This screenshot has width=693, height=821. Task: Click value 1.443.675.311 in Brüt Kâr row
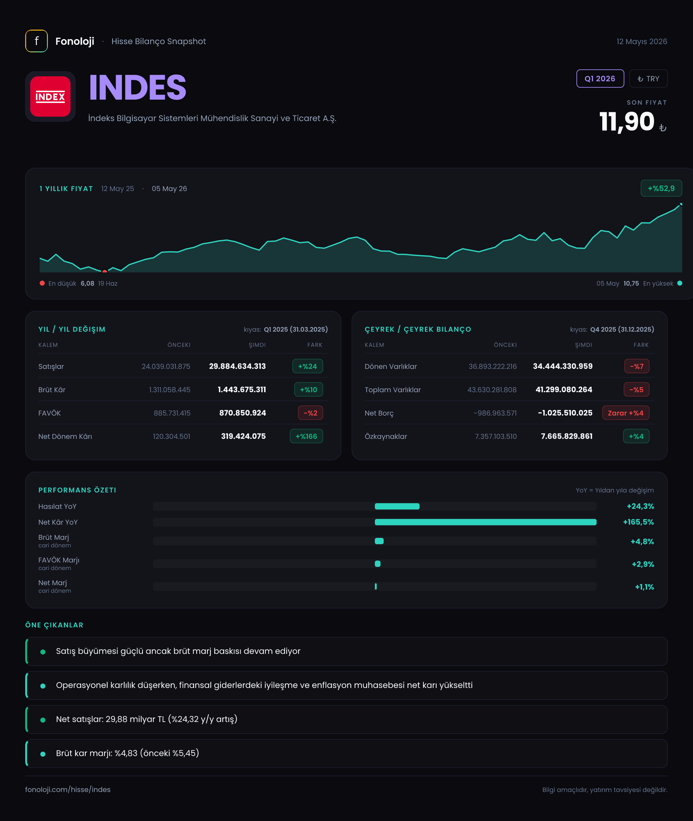pyautogui.click(x=242, y=389)
